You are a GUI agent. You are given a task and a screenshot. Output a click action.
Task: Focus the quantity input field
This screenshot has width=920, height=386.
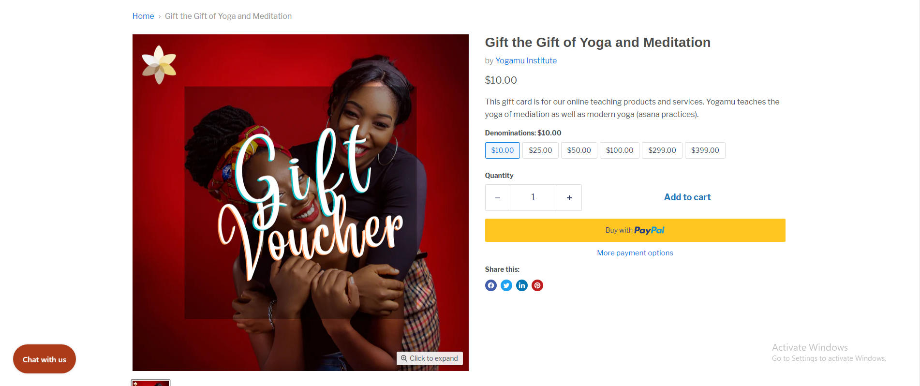click(533, 197)
